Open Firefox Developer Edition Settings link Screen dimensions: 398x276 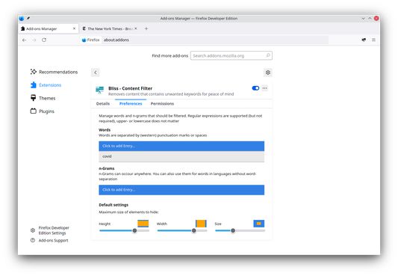coord(54,230)
